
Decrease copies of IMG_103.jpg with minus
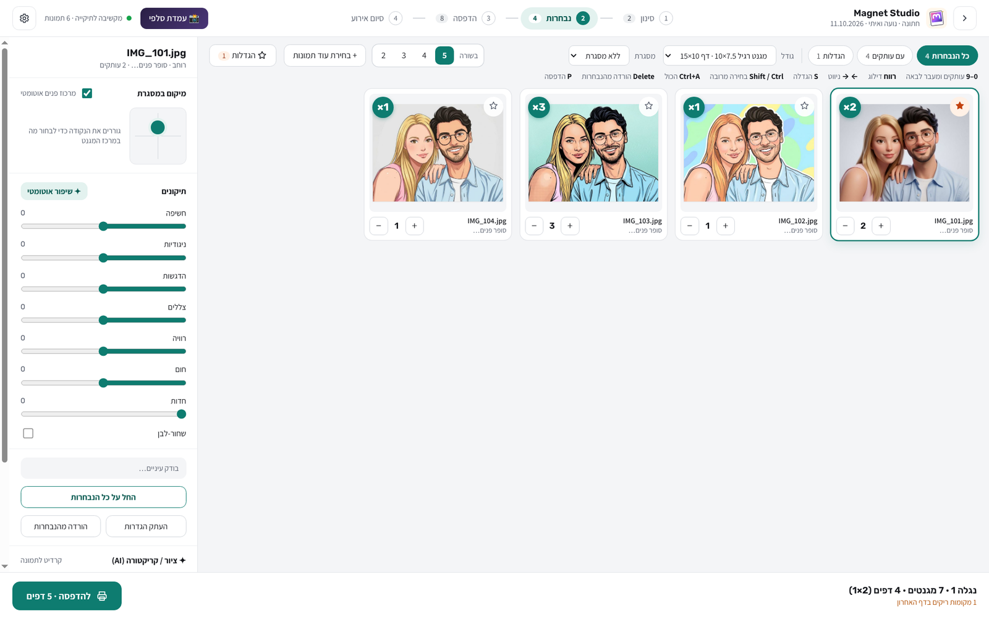534,226
